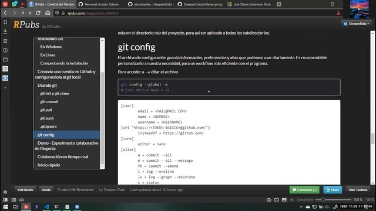The width and height of the screenshot is (376, 211).
Task: Adjust the page zoom slider
Action: click(333, 199)
